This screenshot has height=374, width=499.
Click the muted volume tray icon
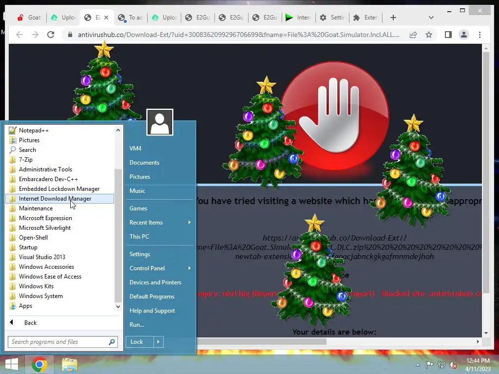pos(453,365)
